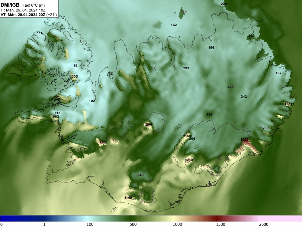Click the map value 1083

(55, 117)
